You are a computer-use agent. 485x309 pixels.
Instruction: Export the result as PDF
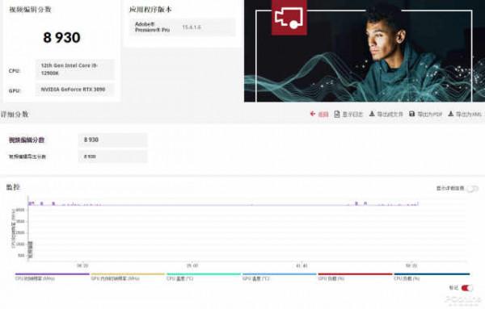pyautogui.click(x=426, y=115)
